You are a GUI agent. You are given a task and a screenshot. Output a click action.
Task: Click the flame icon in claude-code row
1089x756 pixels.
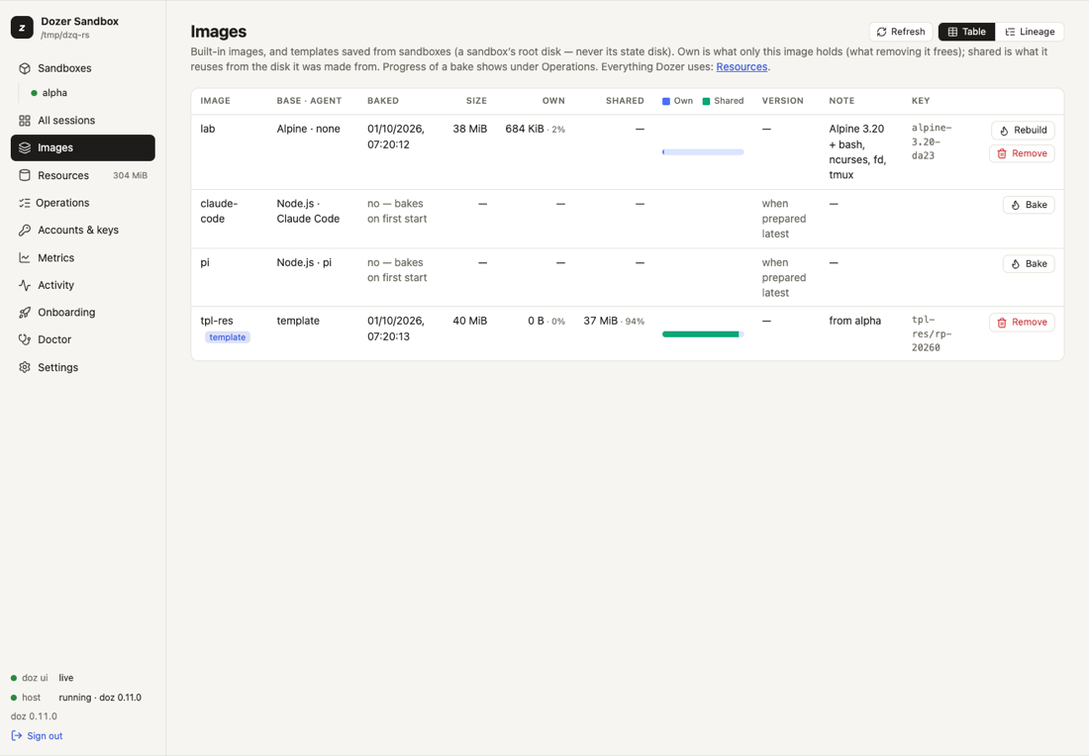tap(1016, 205)
